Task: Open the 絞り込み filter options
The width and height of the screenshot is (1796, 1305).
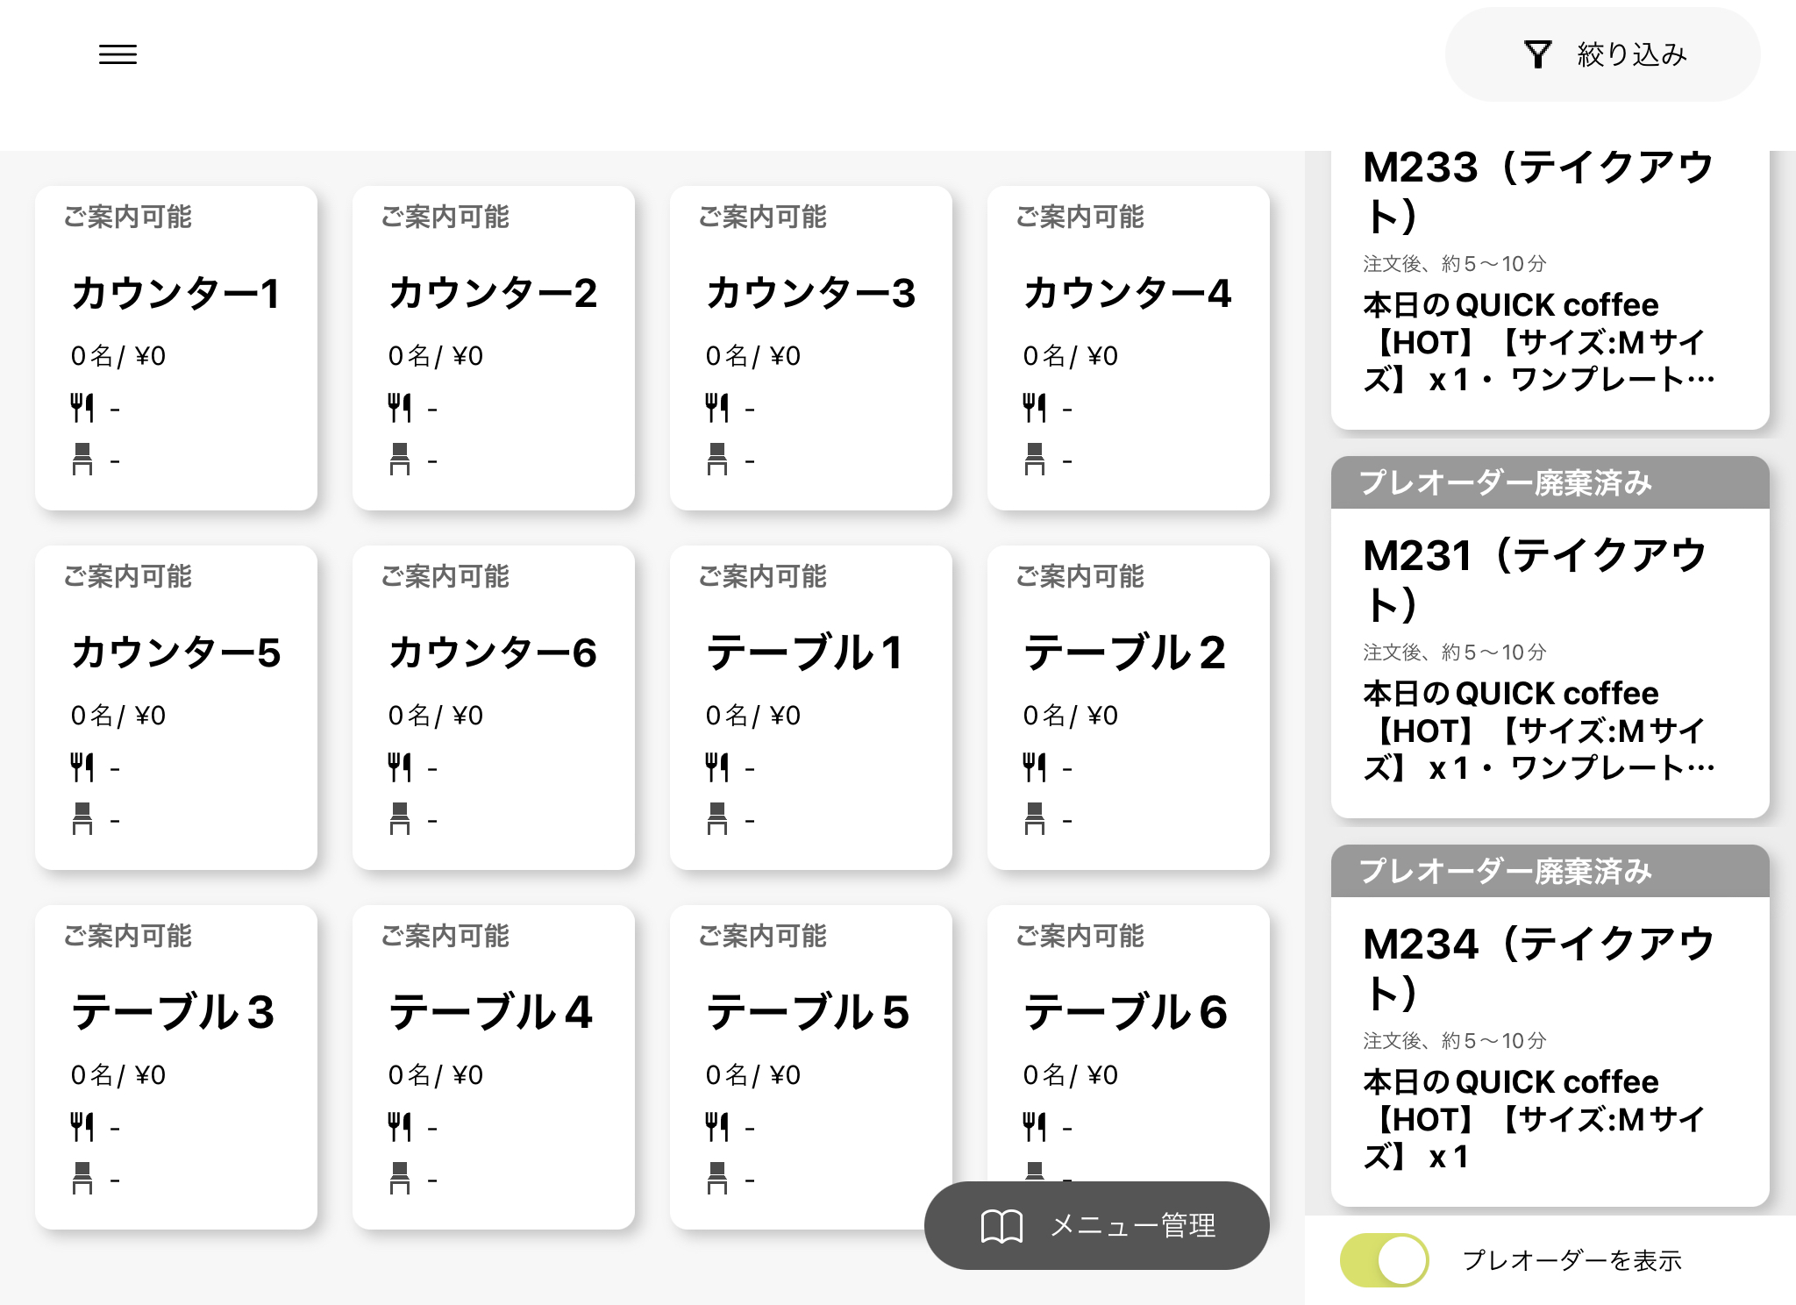Action: tap(1602, 54)
